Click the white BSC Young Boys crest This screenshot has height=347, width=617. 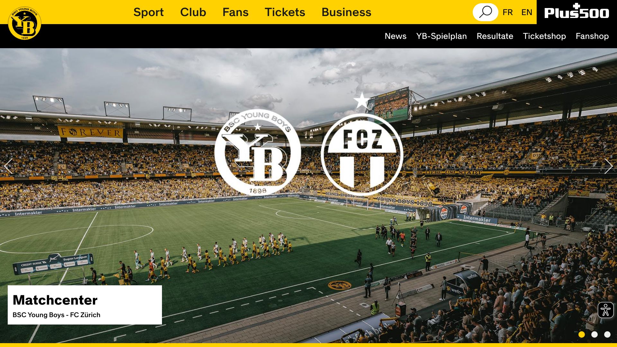pos(258,152)
